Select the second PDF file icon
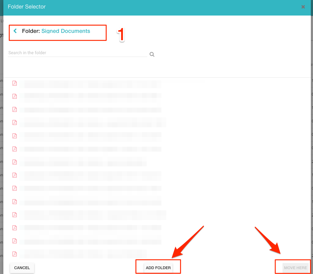 (14, 96)
